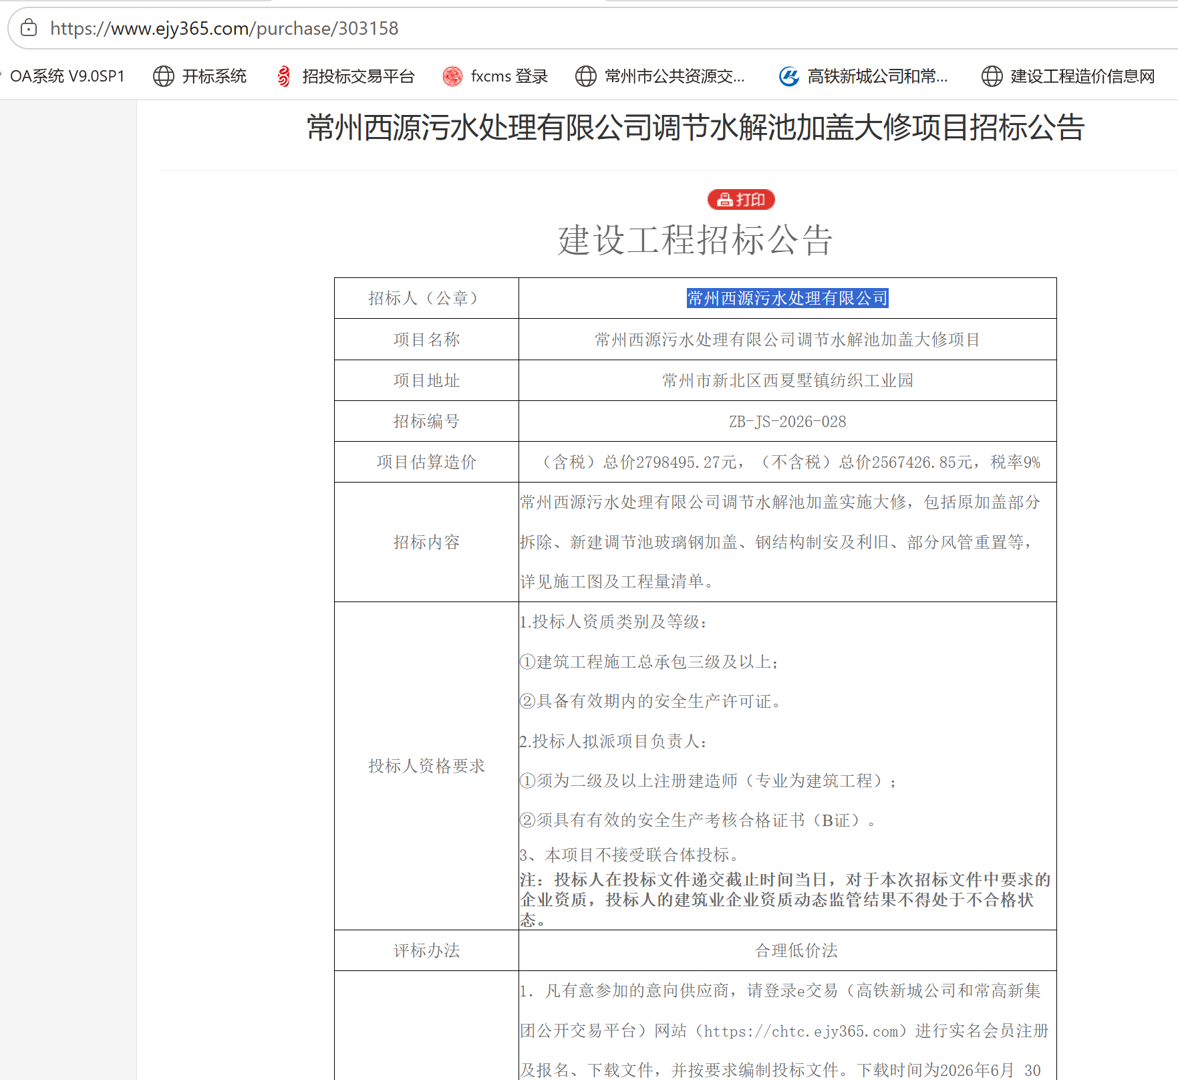Click the fxcms 登录 favicon
1178x1080 pixels.
452,76
